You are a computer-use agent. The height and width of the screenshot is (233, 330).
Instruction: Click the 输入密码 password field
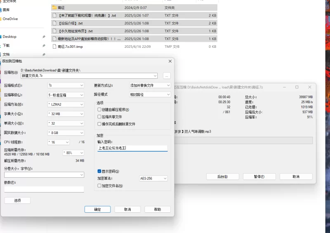click(132, 148)
